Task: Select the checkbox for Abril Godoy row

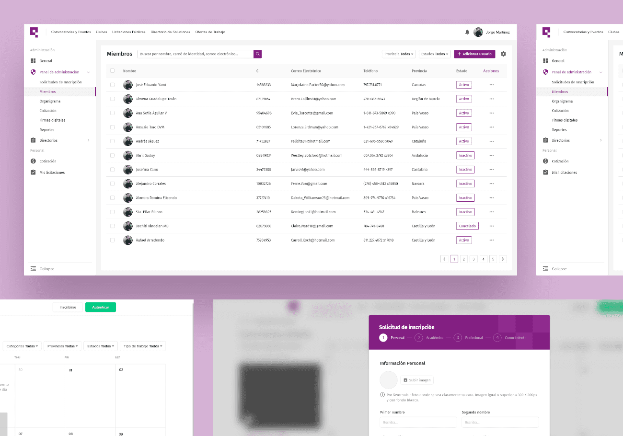Action: [x=113, y=156]
